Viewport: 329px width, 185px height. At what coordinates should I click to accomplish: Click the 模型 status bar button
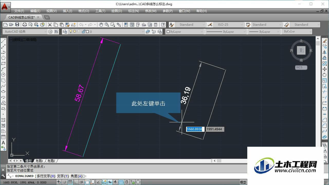[x=243, y=182]
